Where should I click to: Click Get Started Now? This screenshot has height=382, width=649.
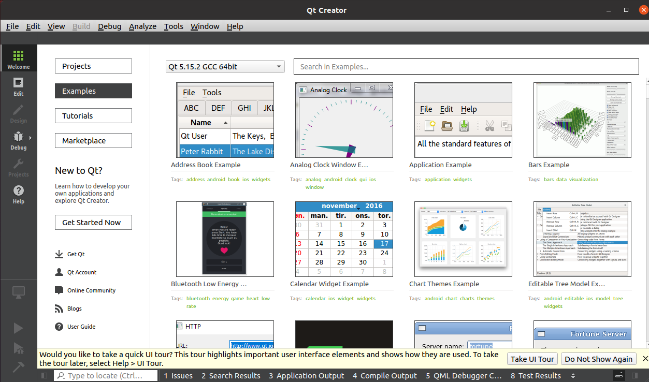(x=93, y=222)
